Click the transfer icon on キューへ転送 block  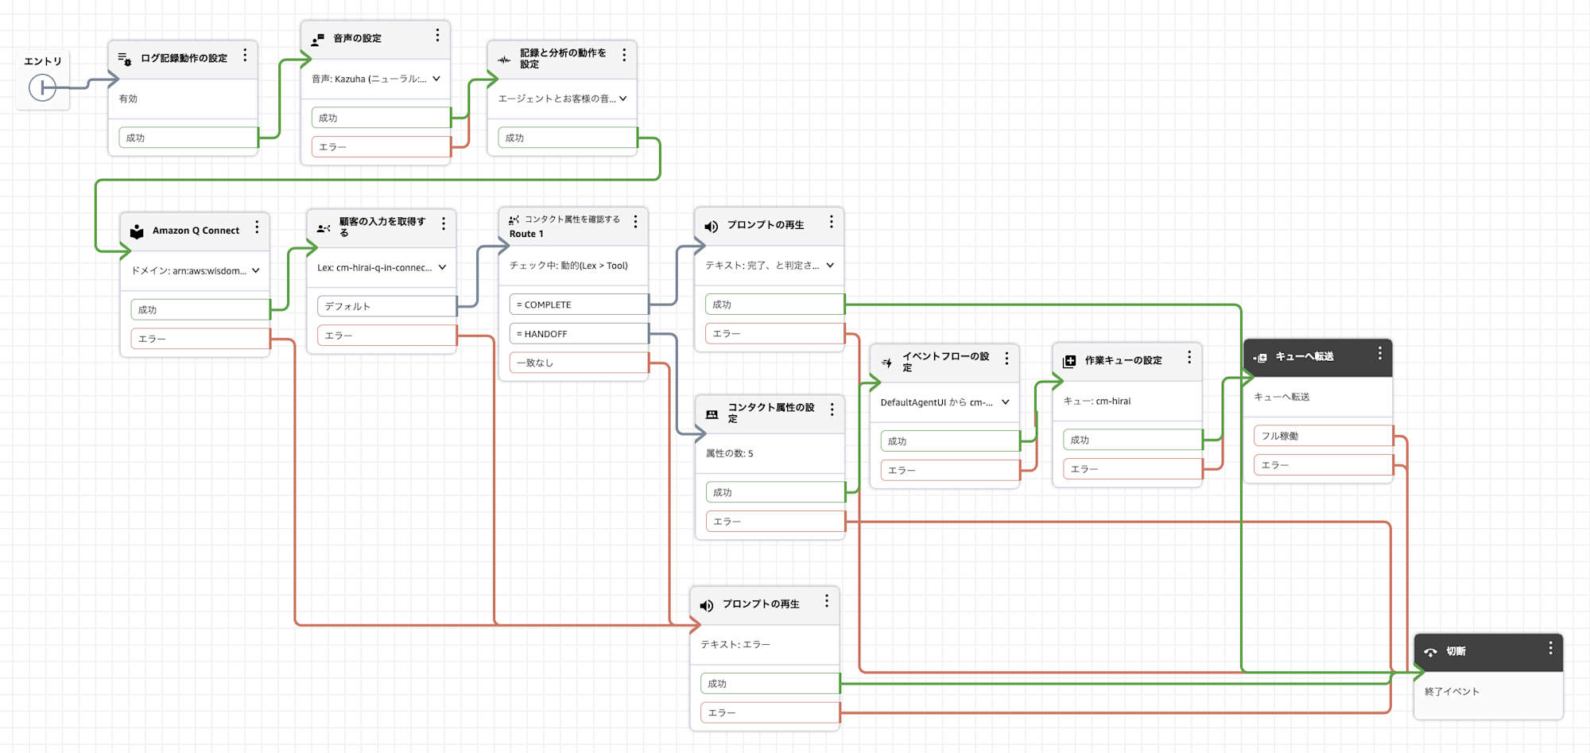(x=1260, y=358)
